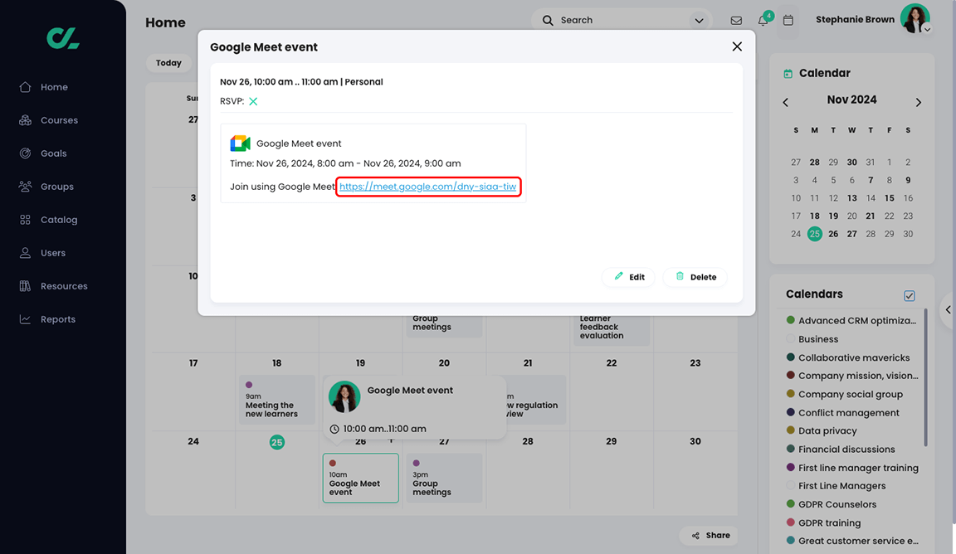
Task: Open the Home sidebar item
Action: point(44,87)
